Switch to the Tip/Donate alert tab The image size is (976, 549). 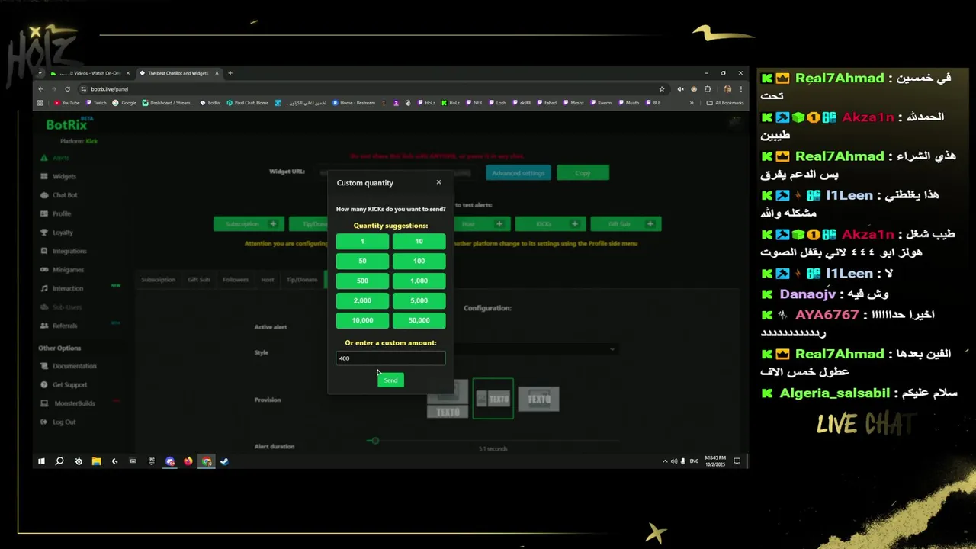[302, 280]
